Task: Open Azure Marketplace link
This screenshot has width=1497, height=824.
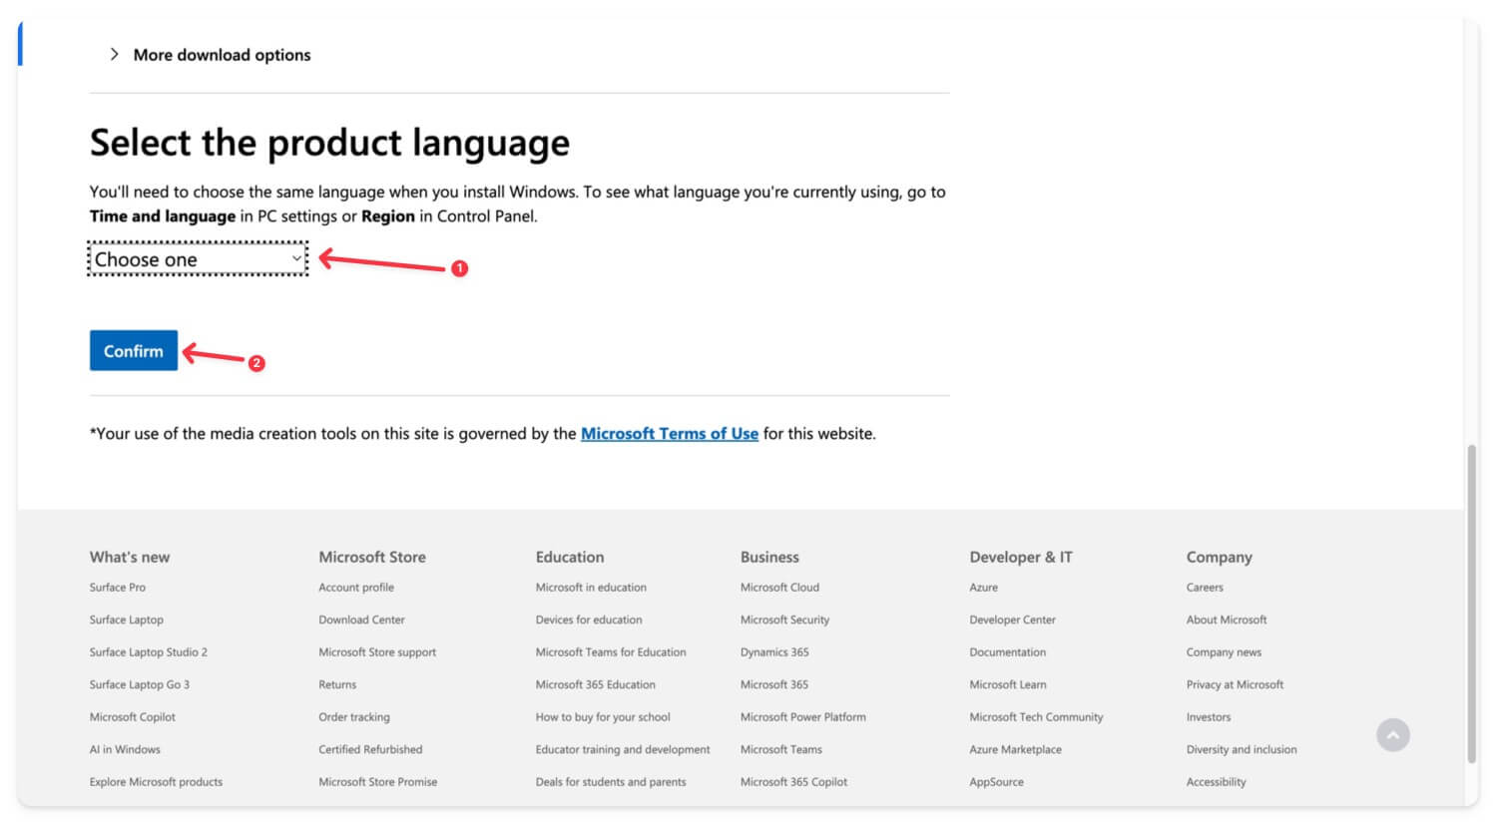Action: click(1015, 749)
